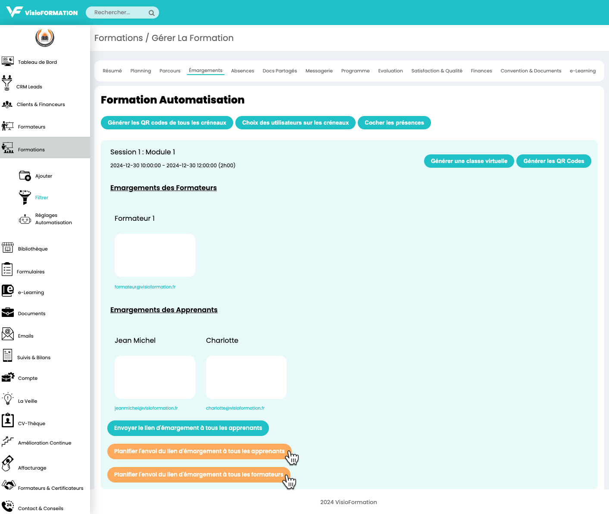Open the Programme tab
Viewport: 609px width, 514px height.
(x=356, y=71)
